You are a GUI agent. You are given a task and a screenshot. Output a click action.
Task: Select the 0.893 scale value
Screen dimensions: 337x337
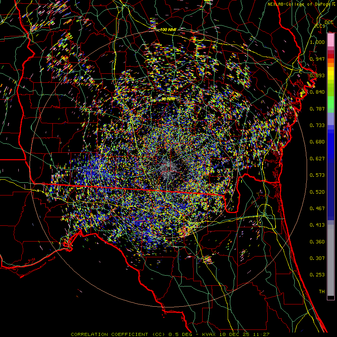point(317,75)
